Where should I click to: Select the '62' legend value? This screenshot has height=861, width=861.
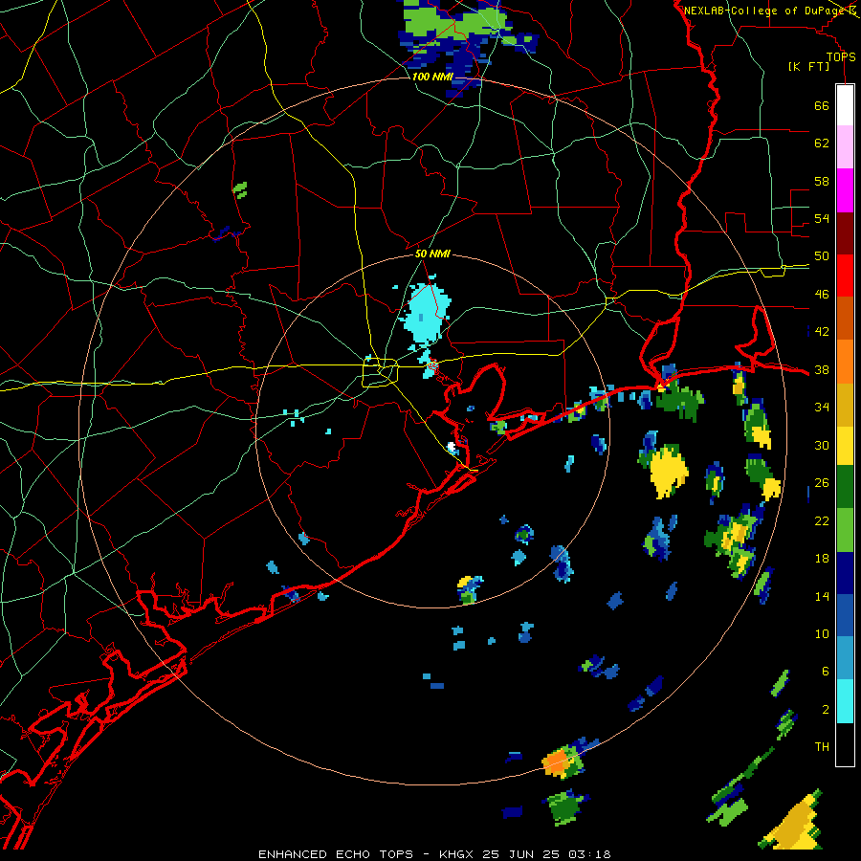[822, 143]
